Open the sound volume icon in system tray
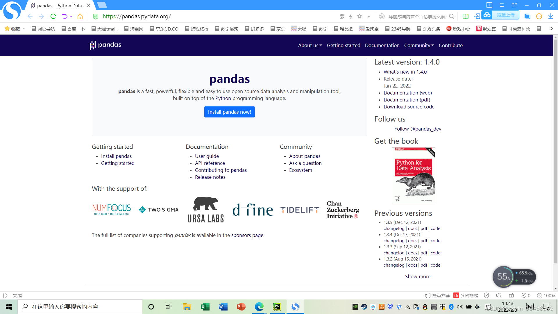Screen dimensions: 558x314 pos(459,307)
